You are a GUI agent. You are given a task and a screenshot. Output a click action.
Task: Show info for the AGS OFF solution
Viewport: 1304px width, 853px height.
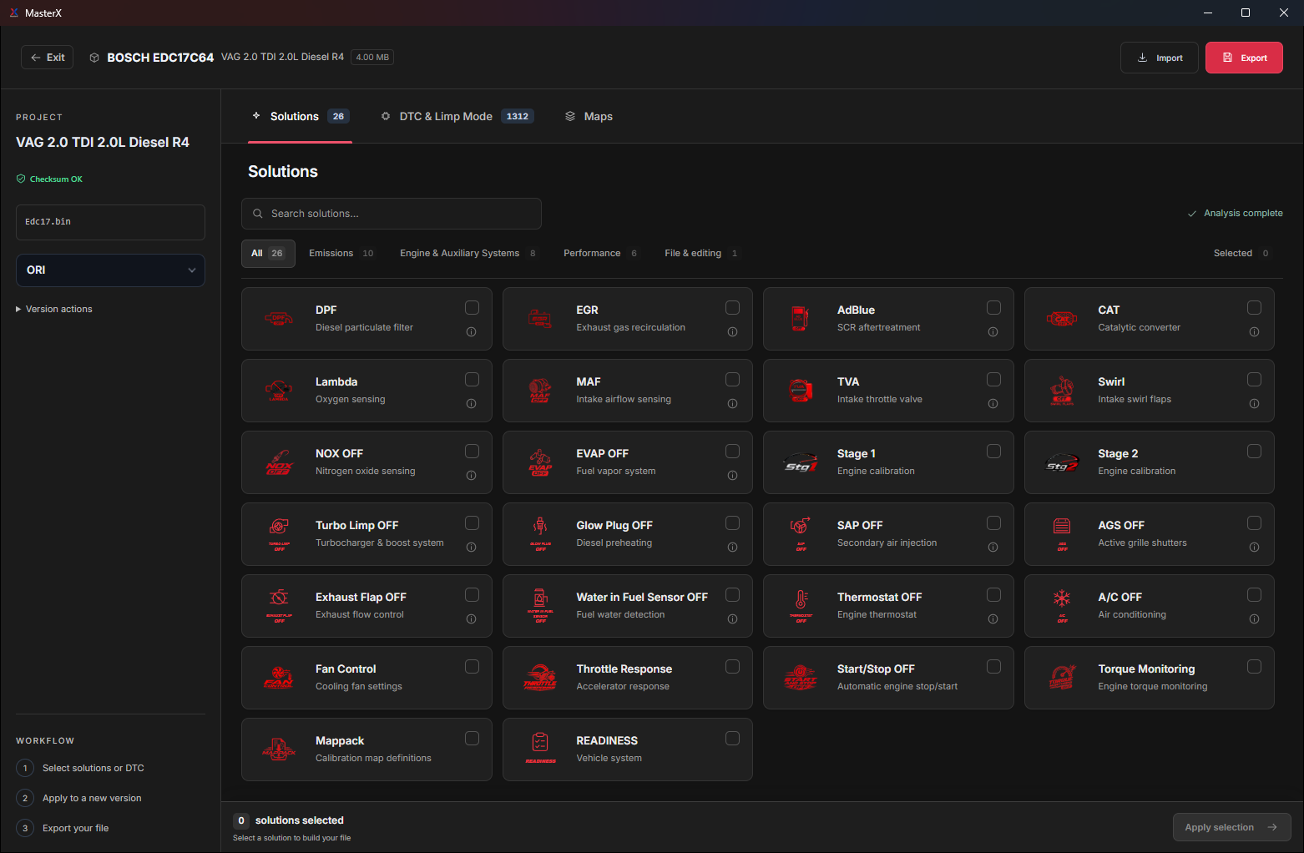(1254, 548)
